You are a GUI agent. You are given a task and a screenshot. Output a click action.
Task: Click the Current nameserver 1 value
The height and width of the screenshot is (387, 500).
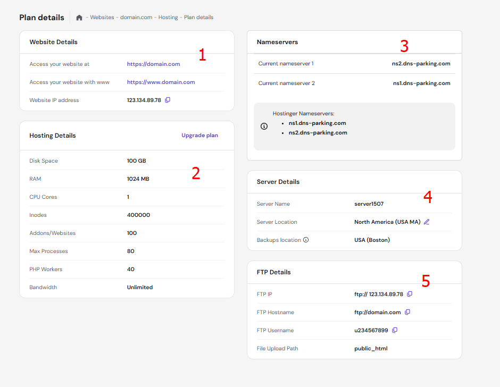point(421,63)
